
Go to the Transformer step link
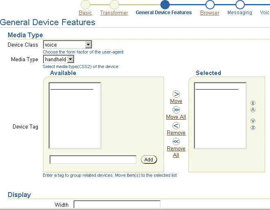pos(114,13)
